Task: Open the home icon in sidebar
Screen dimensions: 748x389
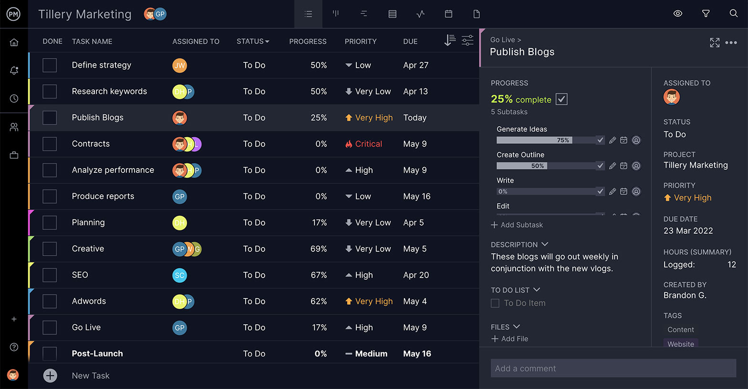Action: tap(14, 42)
